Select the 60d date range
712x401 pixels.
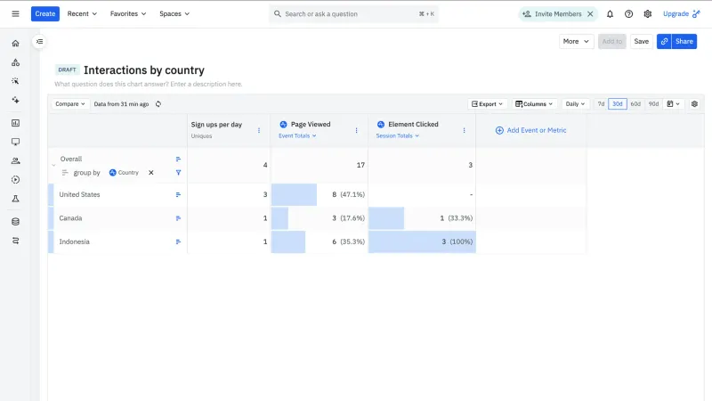[635, 104]
